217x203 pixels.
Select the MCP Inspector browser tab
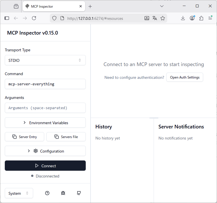54,6
